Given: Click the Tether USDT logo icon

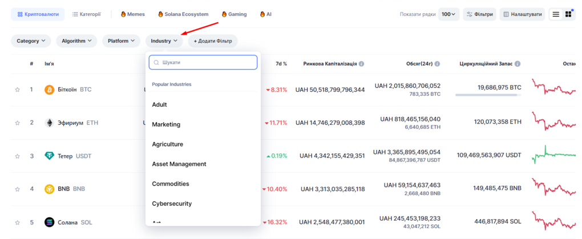Looking at the screenshot, I should 50,156.
